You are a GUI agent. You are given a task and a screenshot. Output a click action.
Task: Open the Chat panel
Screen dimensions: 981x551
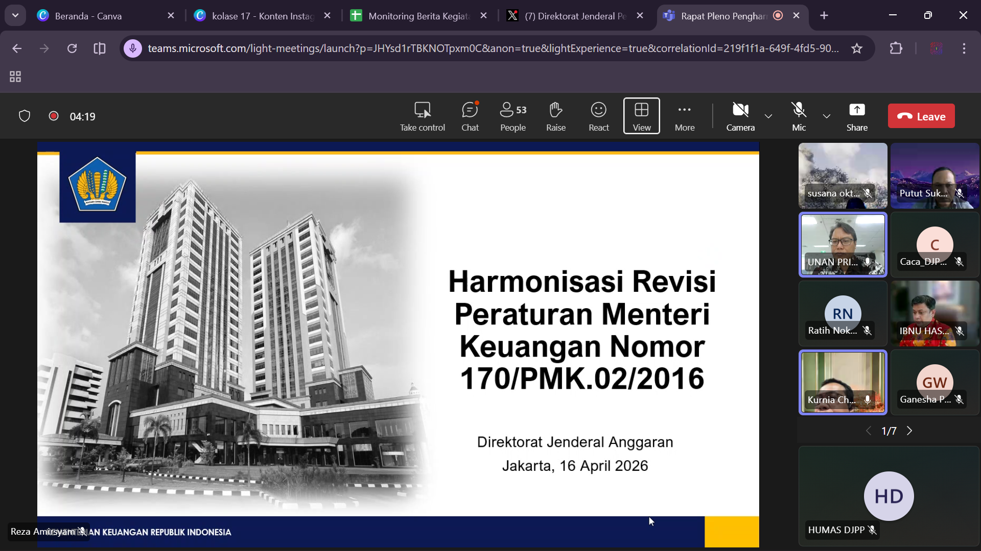coord(470,116)
